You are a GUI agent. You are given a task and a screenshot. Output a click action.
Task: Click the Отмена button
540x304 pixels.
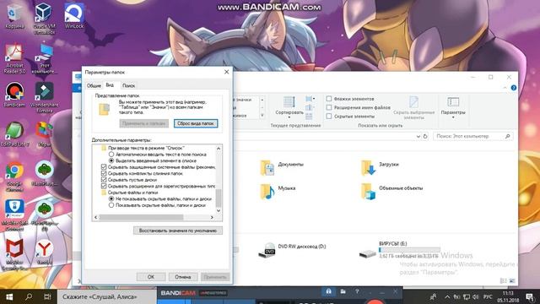(x=183, y=277)
